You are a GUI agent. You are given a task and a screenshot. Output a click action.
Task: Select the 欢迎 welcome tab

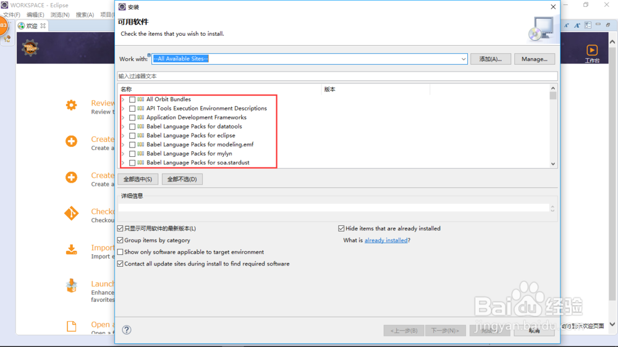(x=32, y=26)
